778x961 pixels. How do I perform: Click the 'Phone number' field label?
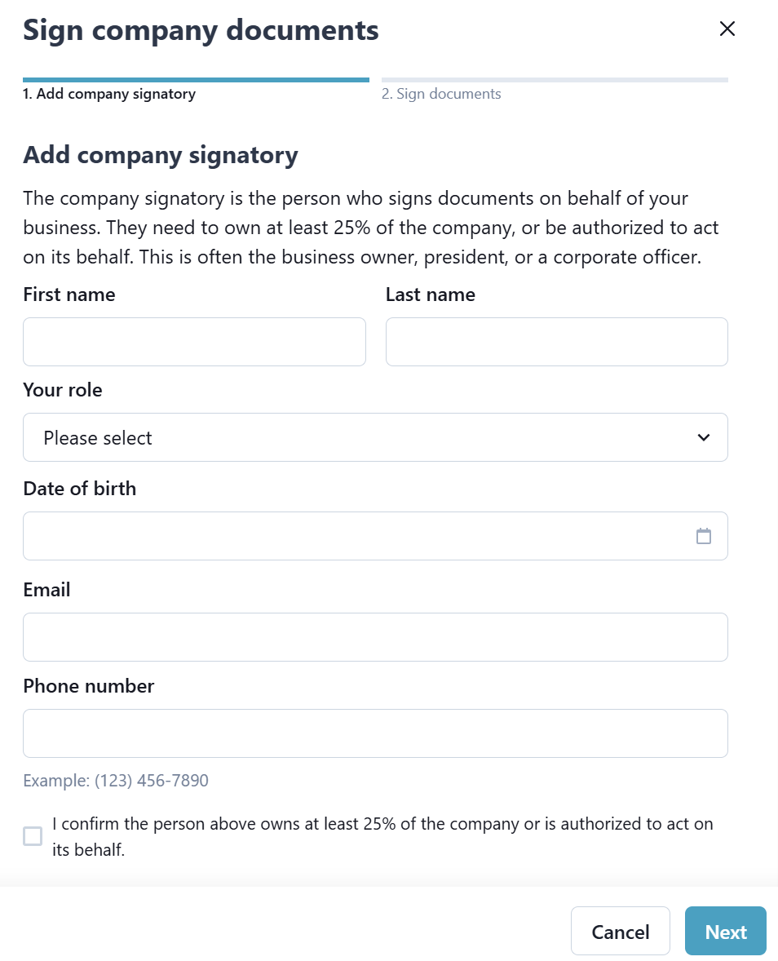(88, 686)
